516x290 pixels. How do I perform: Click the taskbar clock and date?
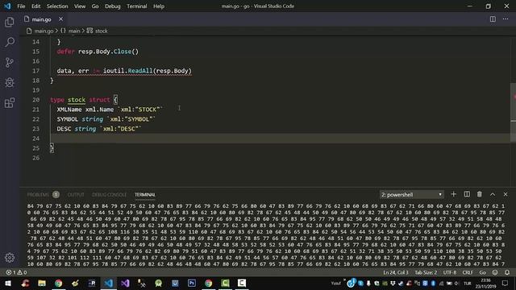click(x=485, y=283)
